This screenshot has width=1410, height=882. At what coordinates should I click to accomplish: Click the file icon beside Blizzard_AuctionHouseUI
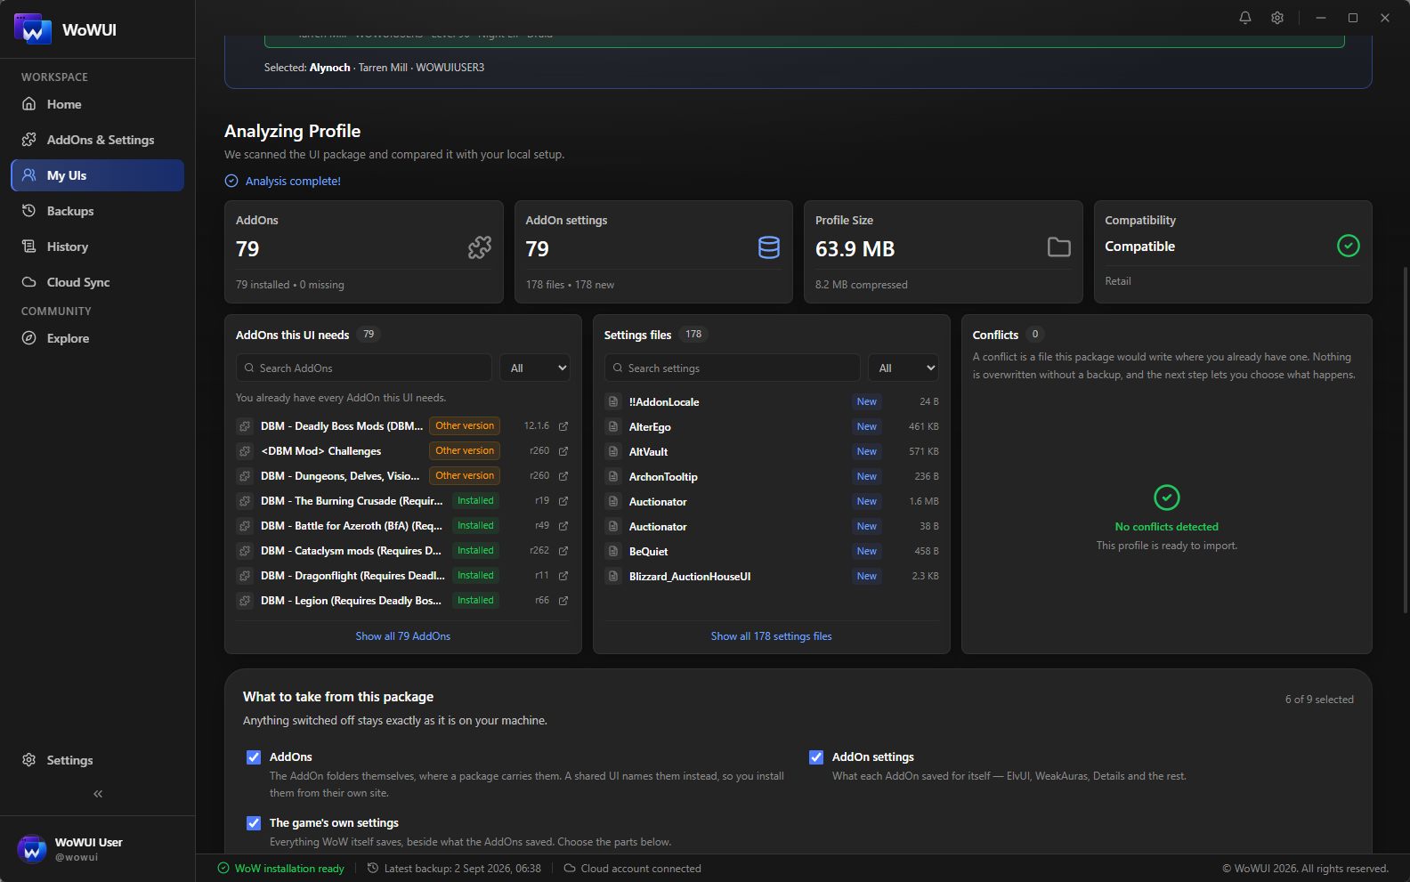pos(613,576)
